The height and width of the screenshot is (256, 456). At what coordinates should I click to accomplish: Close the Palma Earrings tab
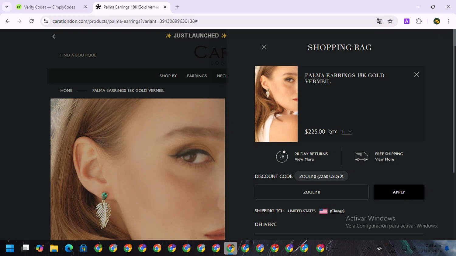(165, 7)
